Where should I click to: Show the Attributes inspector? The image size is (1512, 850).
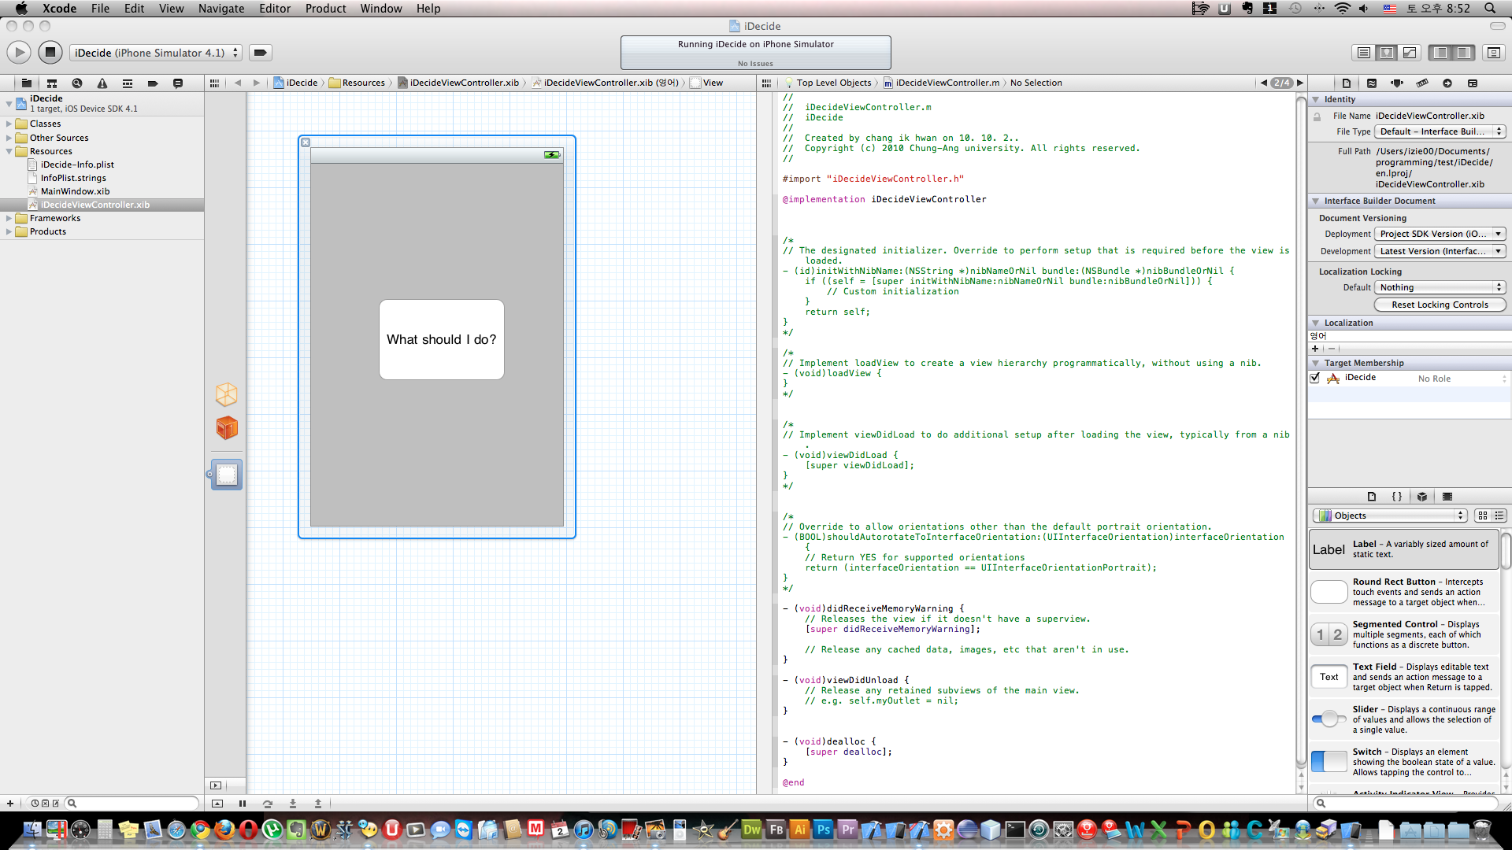click(x=1396, y=83)
